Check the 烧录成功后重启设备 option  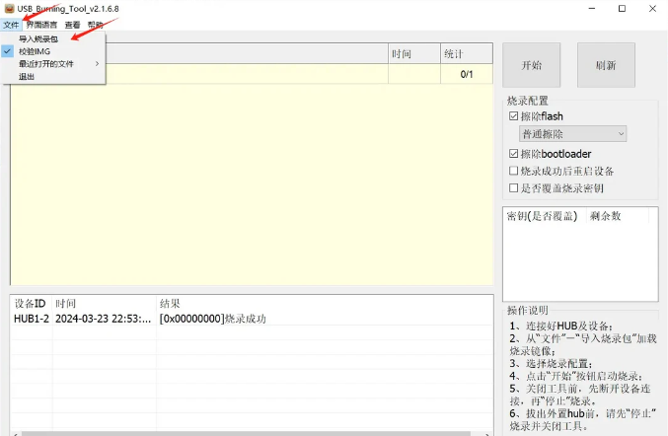(514, 171)
